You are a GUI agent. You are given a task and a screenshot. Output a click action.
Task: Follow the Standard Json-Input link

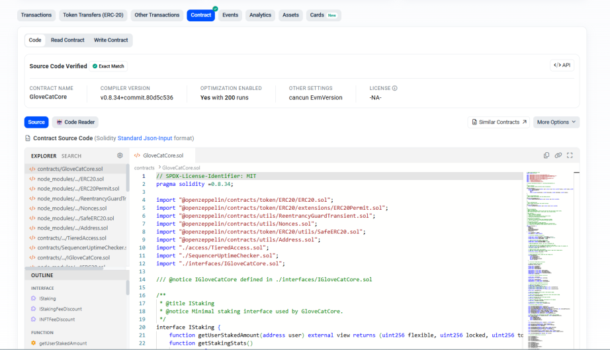(x=145, y=138)
